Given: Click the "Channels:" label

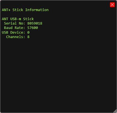Looking at the screenshot, I should click(15, 37).
